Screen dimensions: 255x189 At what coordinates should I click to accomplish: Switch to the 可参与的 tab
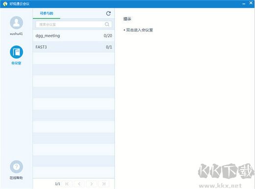[47, 13]
